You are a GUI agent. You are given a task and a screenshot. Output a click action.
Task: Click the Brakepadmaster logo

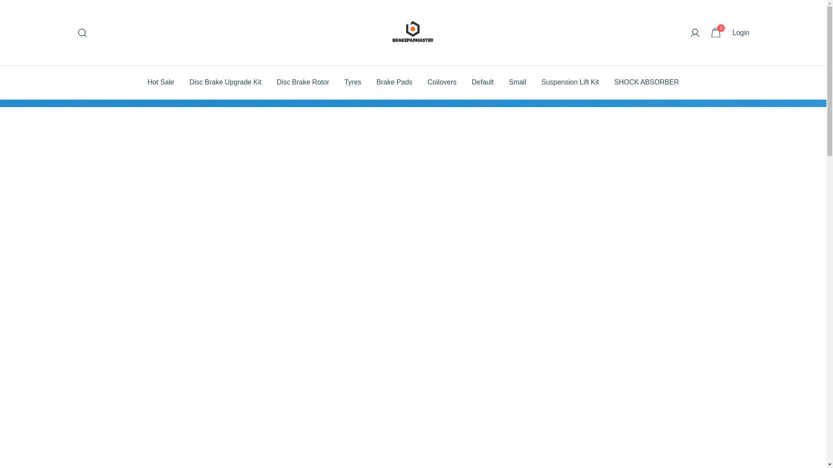click(413, 32)
